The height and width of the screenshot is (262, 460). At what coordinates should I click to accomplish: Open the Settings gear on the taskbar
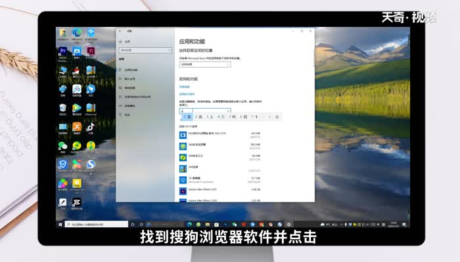pyautogui.click(x=288, y=224)
